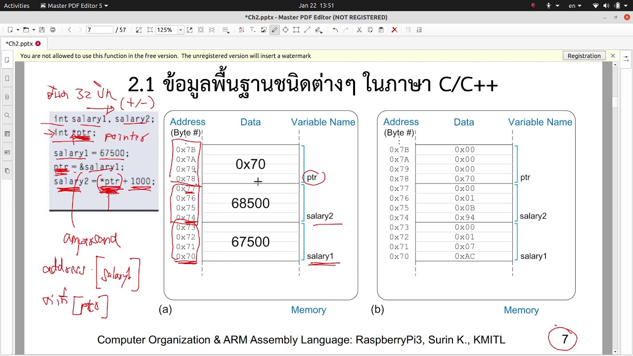Open the Master PDF Editor 5 app menu

(x=74, y=5)
